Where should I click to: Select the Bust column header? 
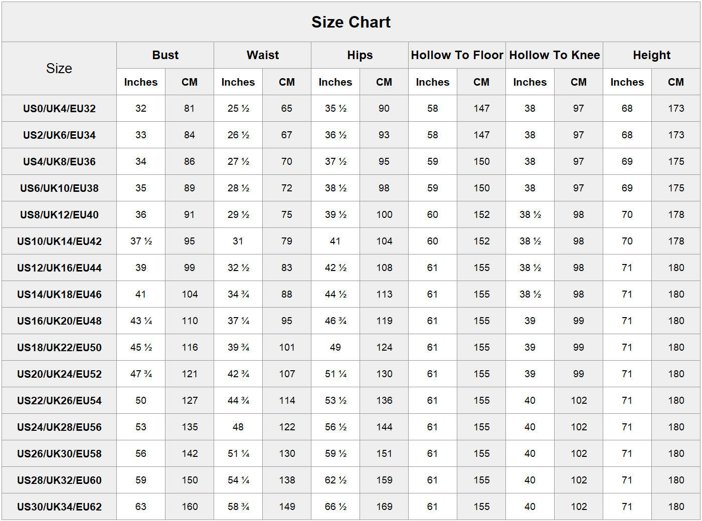(165, 55)
